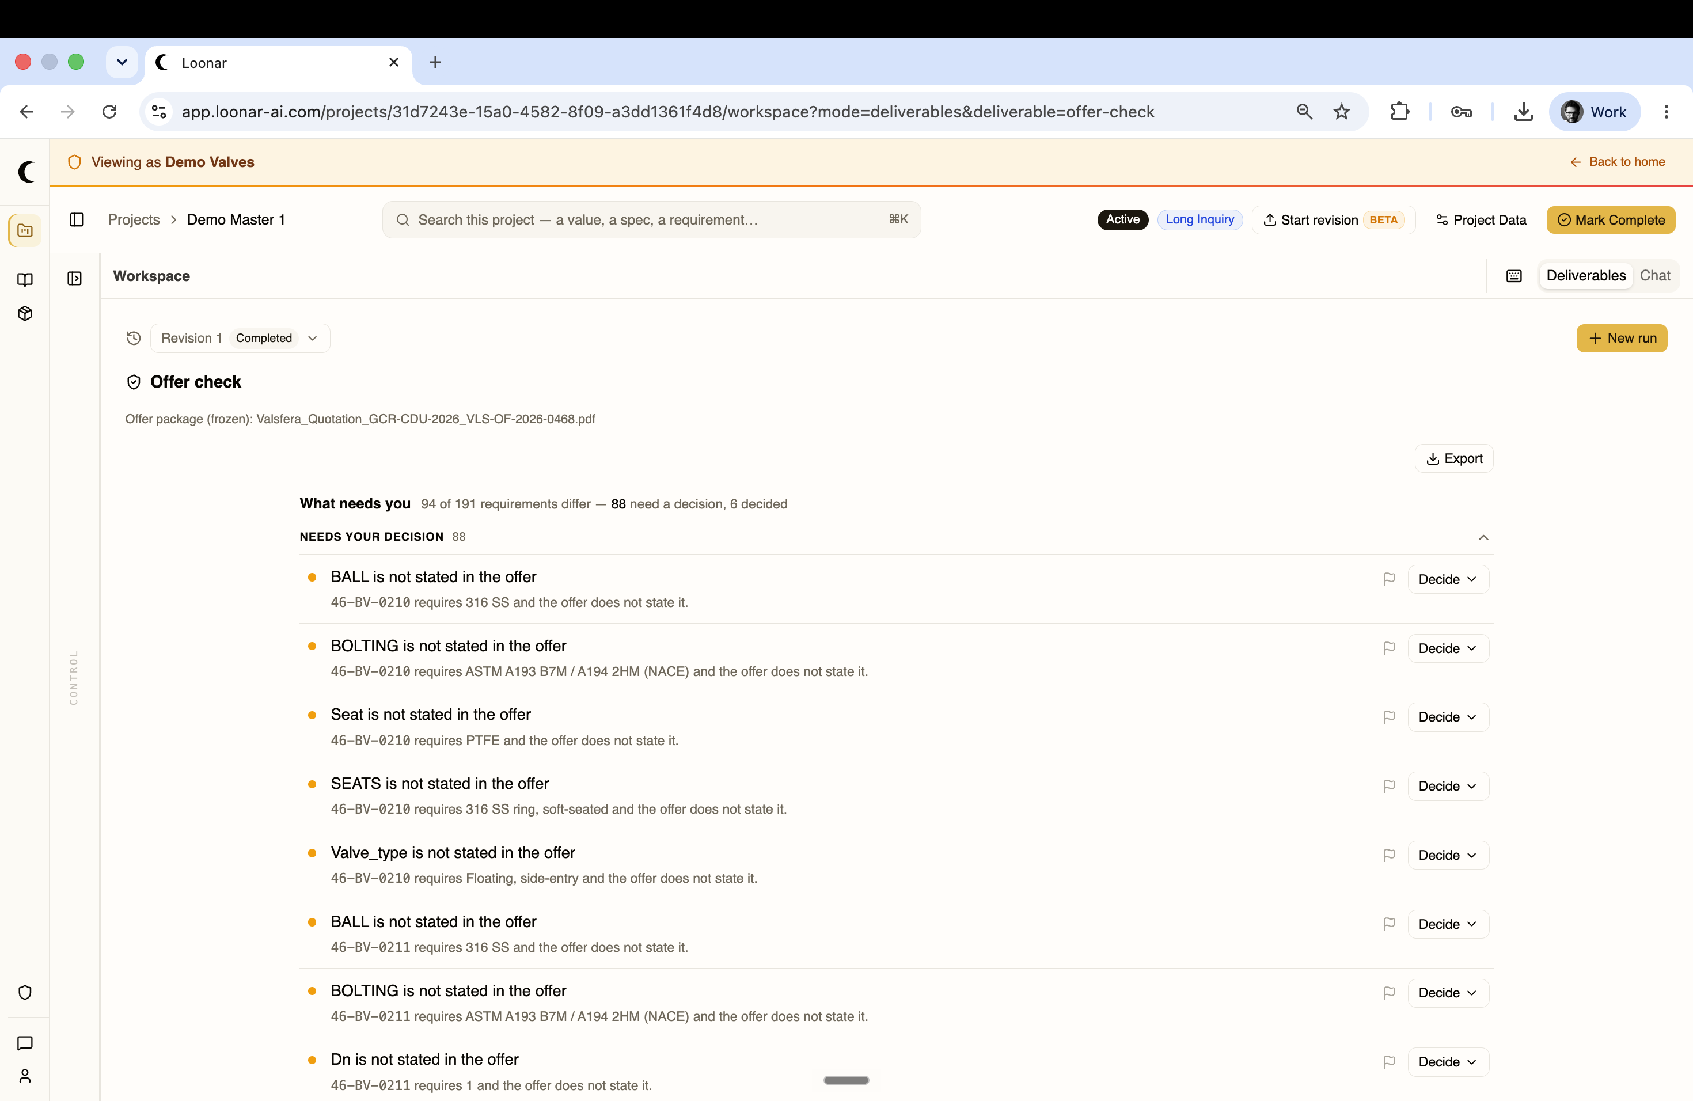Open Decide dropdown for BOLTING 46-BV-0211
Viewport: 1693px width, 1101px height.
(x=1448, y=993)
